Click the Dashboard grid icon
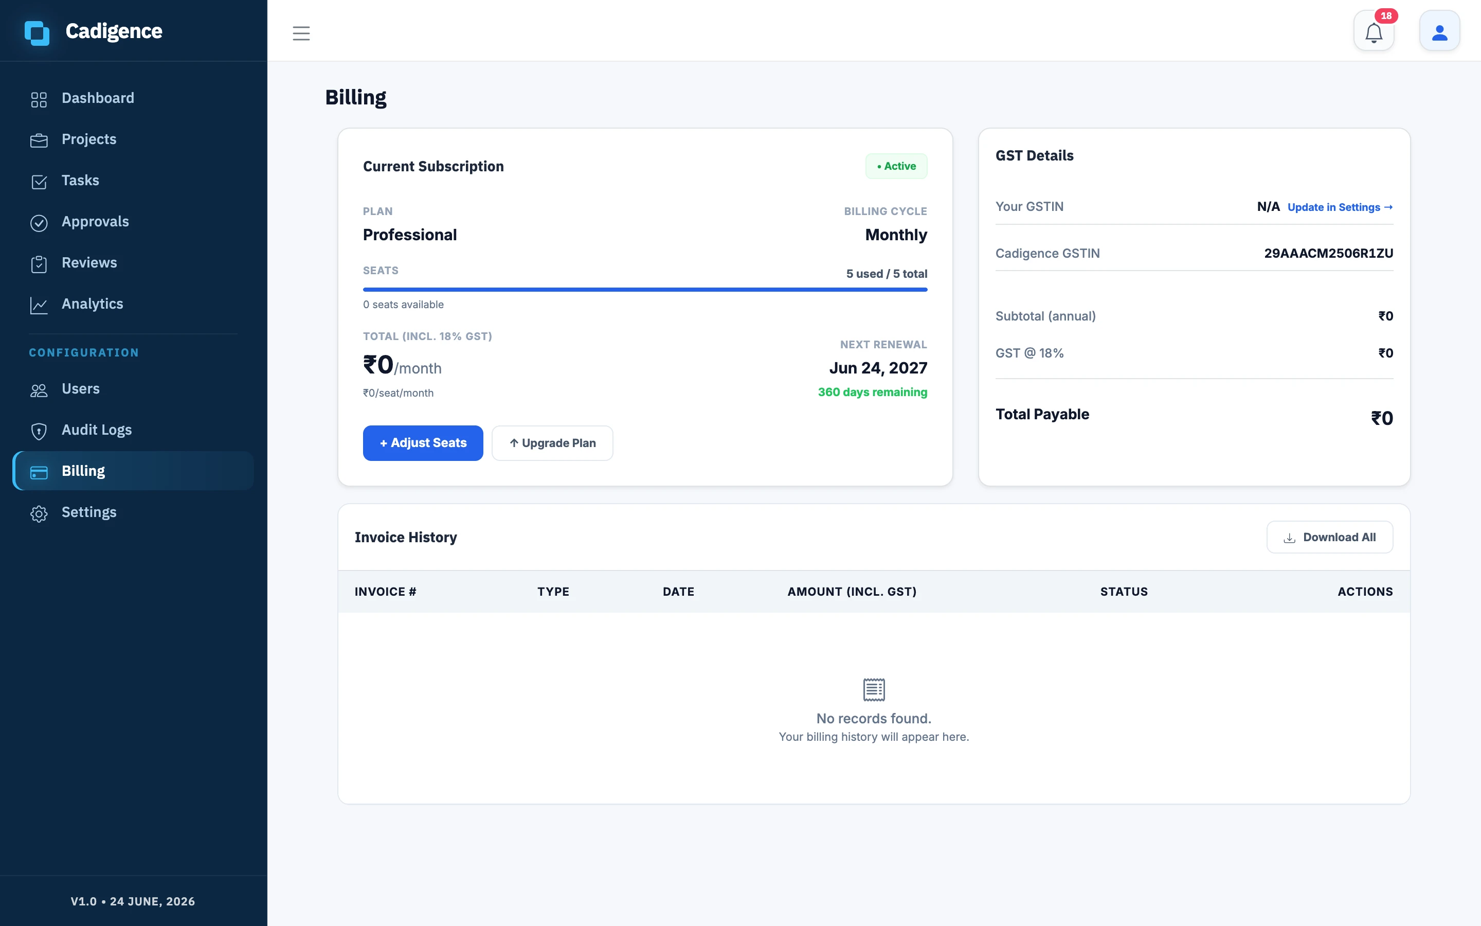Image resolution: width=1481 pixels, height=926 pixels. click(39, 99)
